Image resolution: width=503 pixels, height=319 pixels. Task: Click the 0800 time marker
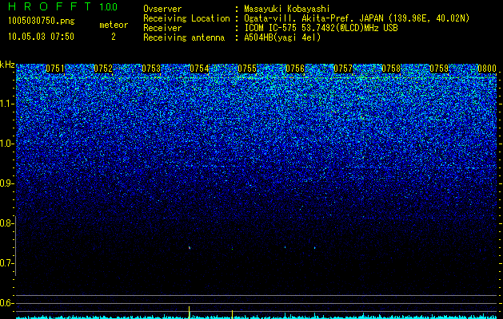(x=487, y=69)
